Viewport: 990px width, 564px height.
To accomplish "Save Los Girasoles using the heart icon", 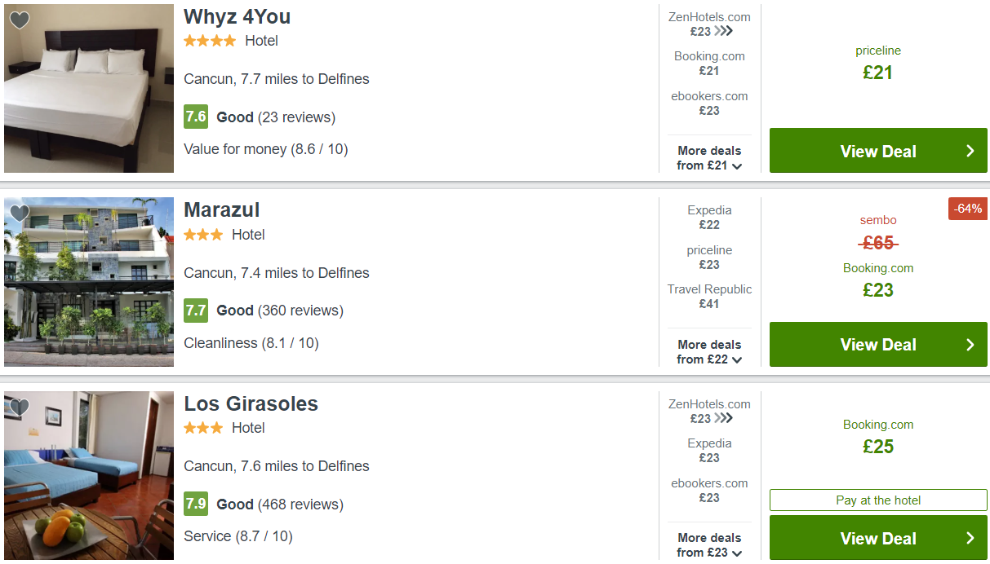I will [x=20, y=408].
